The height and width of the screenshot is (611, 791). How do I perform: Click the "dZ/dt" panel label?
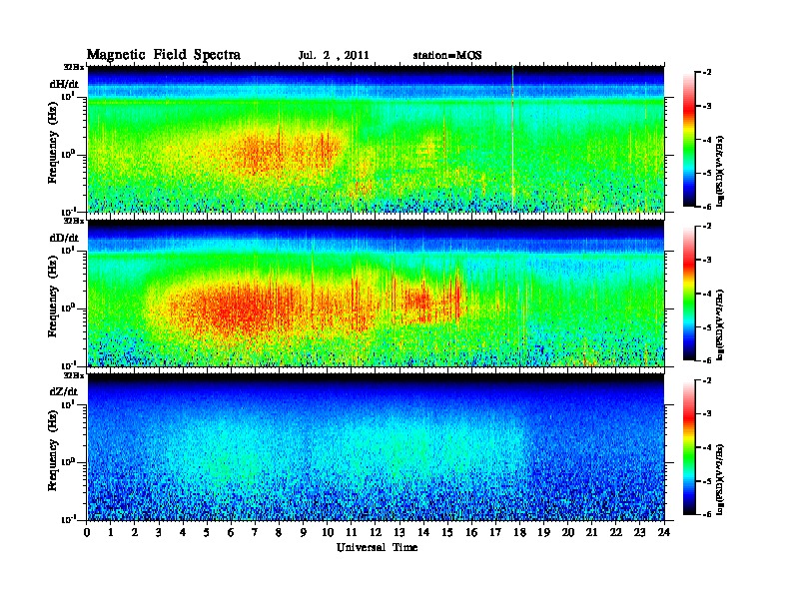click(x=64, y=391)
